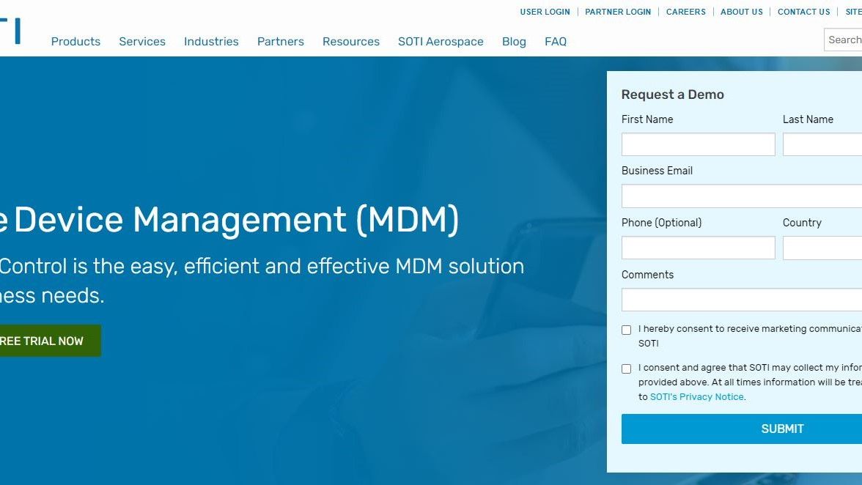This screenshot has height=485, width=862.
Task: Click the Business Email field
Action: point(742,196)
